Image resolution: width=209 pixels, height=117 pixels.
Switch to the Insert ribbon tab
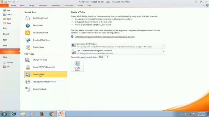coord(22,6)
